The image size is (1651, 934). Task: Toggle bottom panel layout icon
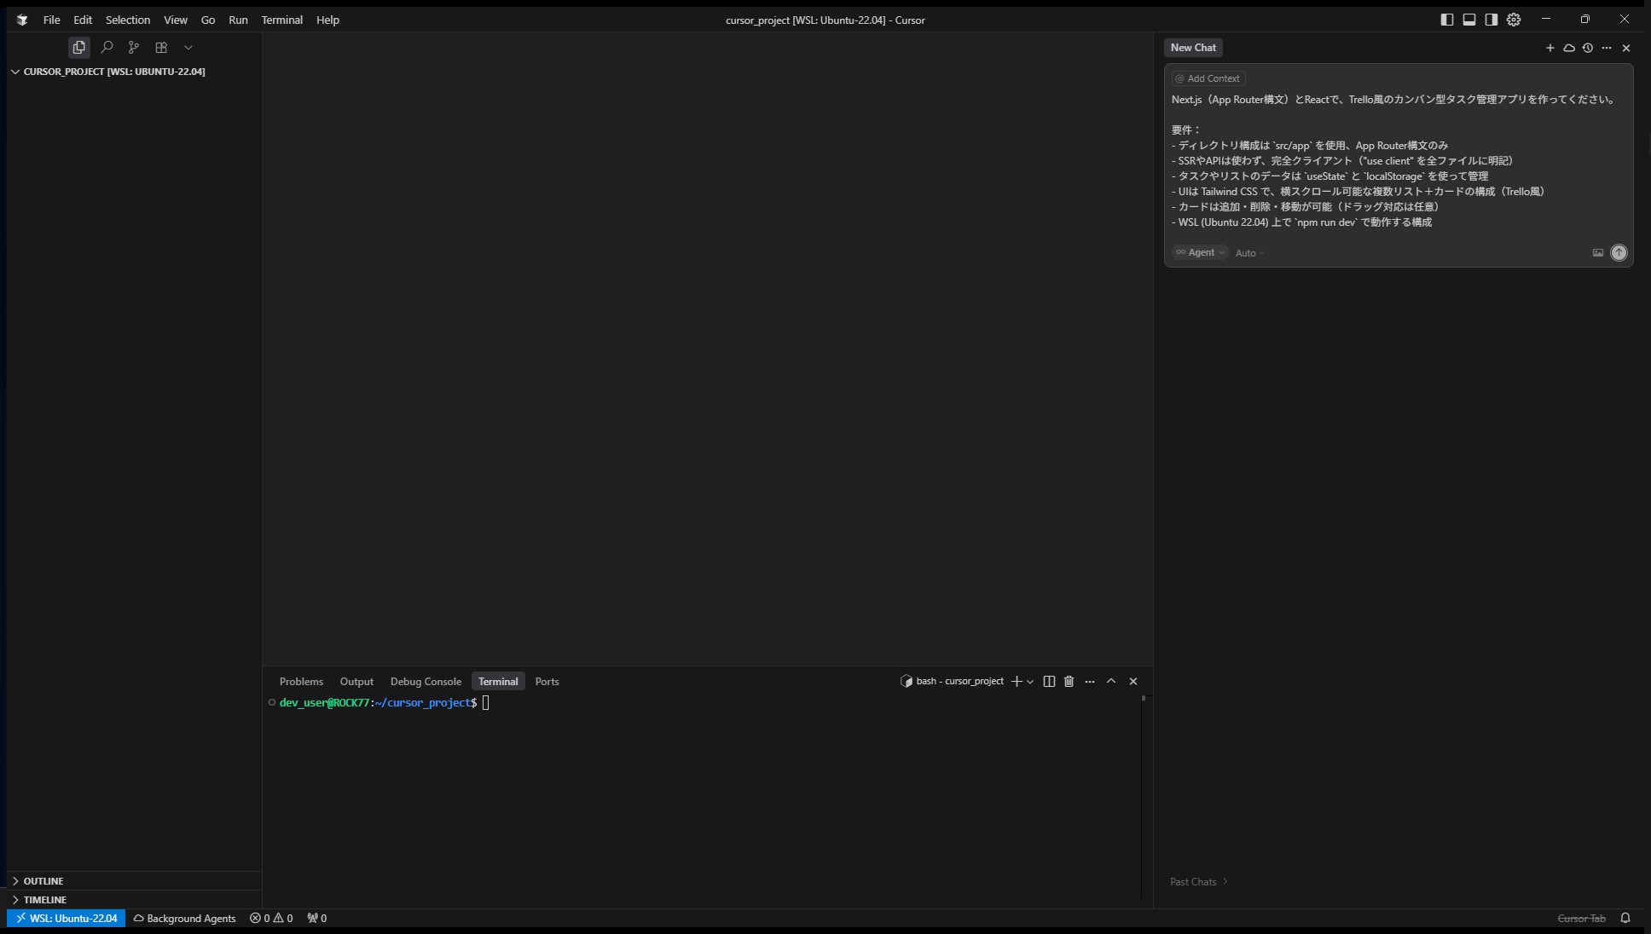pos(1469,20)
